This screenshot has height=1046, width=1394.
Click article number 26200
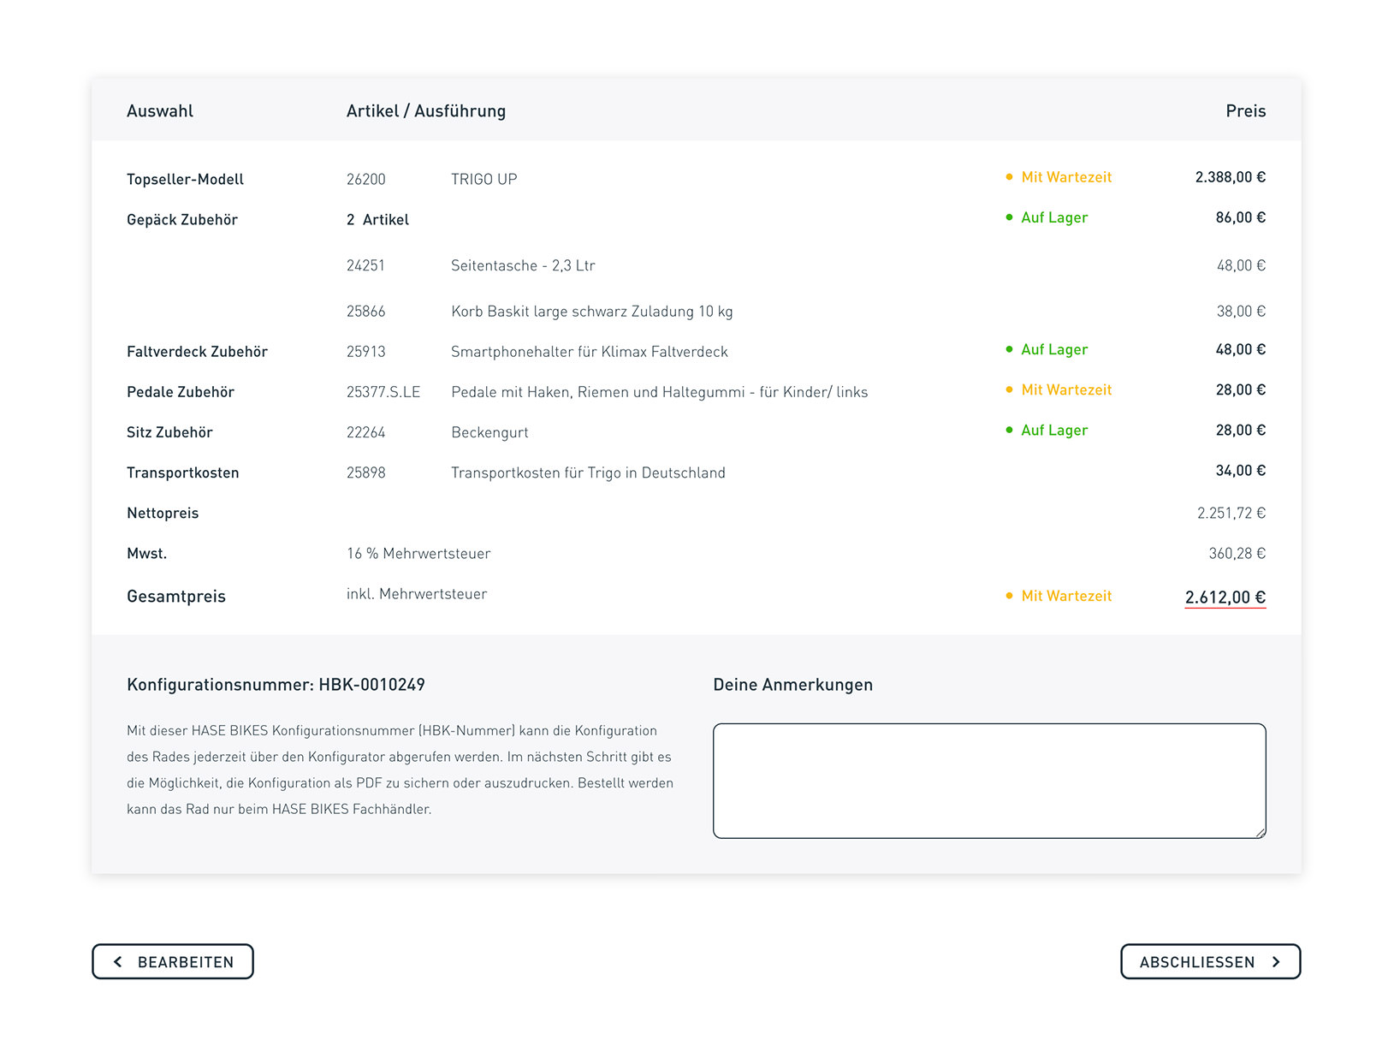tap(366, 179)
